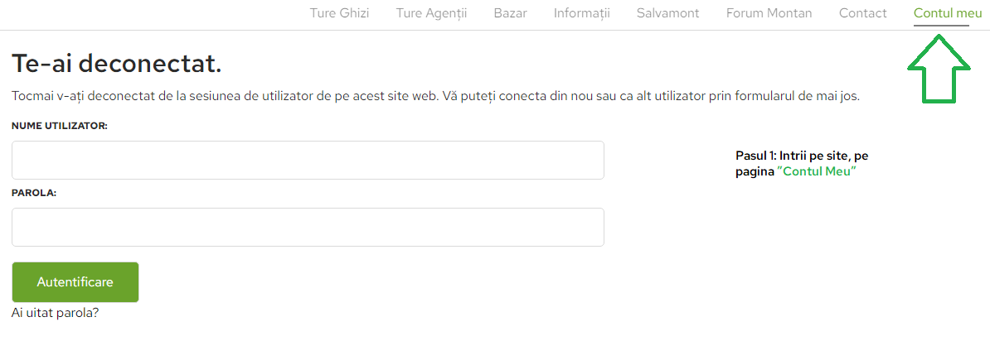Open Forum Montan from the menu
Screen dimensions: 990x341
click(x=769, y=13)
